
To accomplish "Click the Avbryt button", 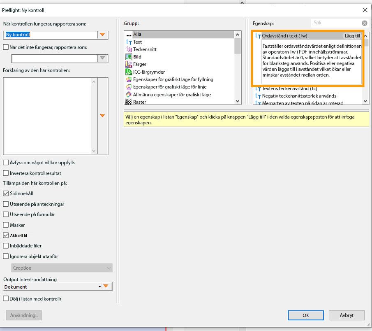I will tap(347, 315).
